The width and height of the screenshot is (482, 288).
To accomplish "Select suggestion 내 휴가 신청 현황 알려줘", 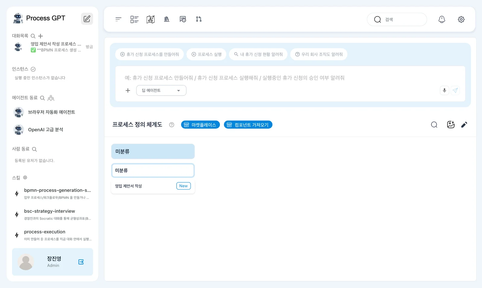I will (x=258, y=54).
